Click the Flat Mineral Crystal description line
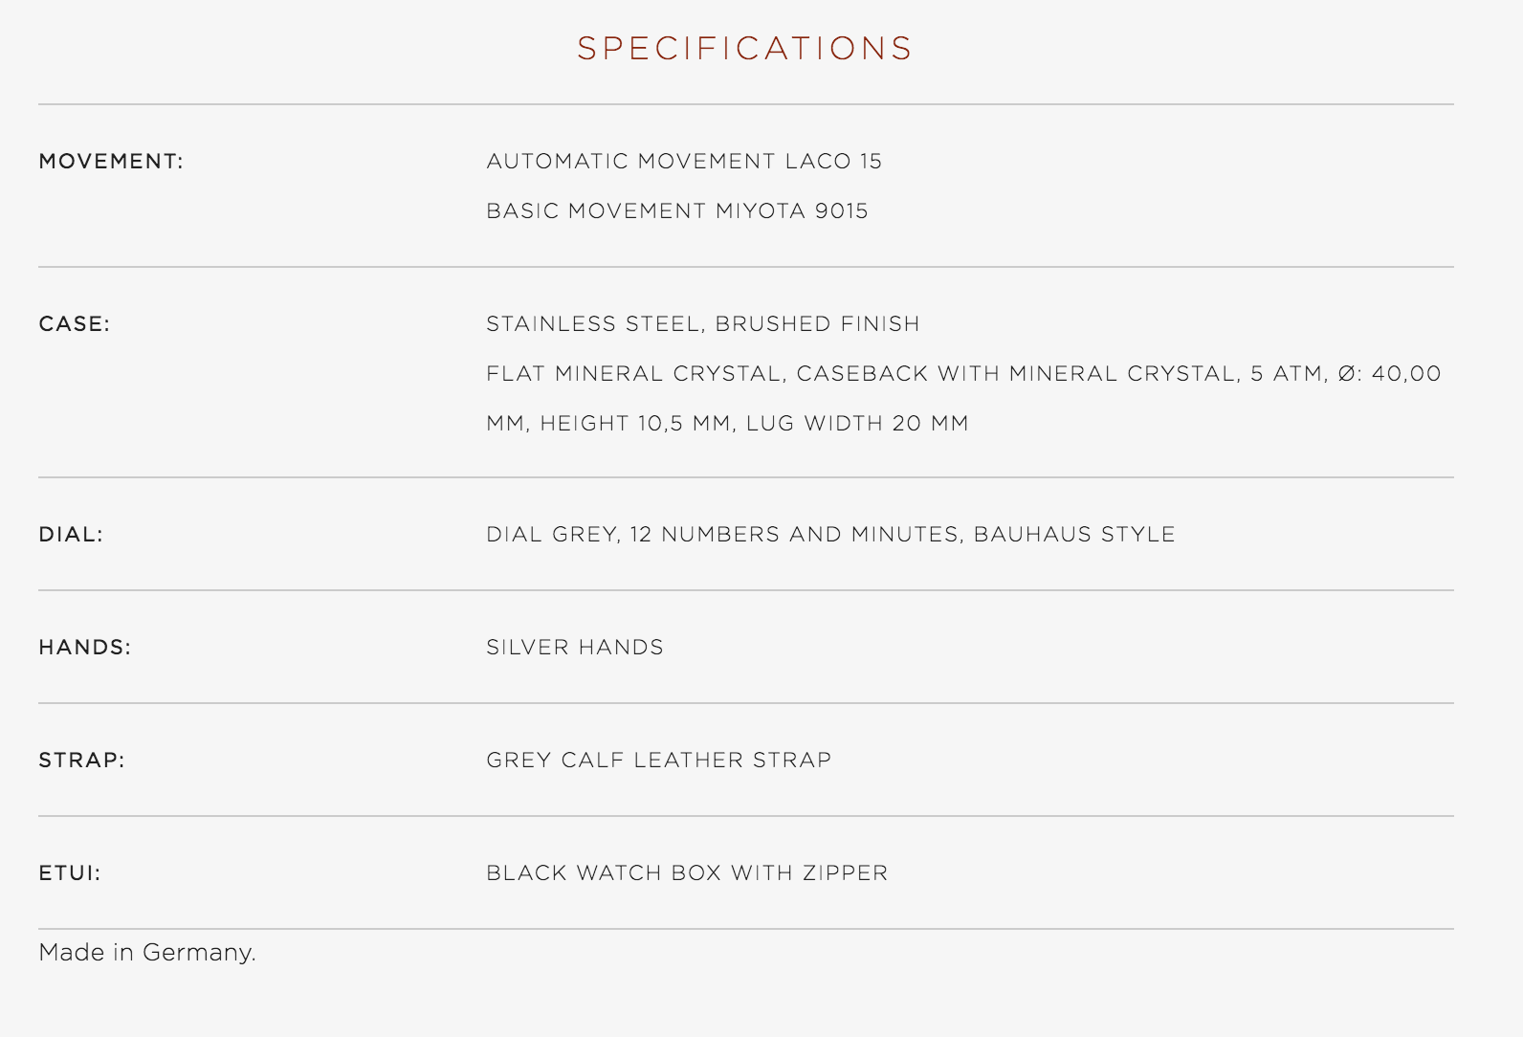This screenshot has width=1523, height=1037. coord(963,373)
